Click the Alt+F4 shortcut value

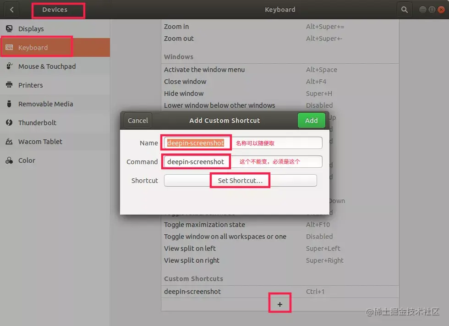click(316, 82)
